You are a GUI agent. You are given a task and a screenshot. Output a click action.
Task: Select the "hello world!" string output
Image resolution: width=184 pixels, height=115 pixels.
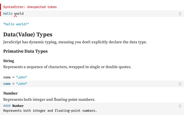coord(16,24)
